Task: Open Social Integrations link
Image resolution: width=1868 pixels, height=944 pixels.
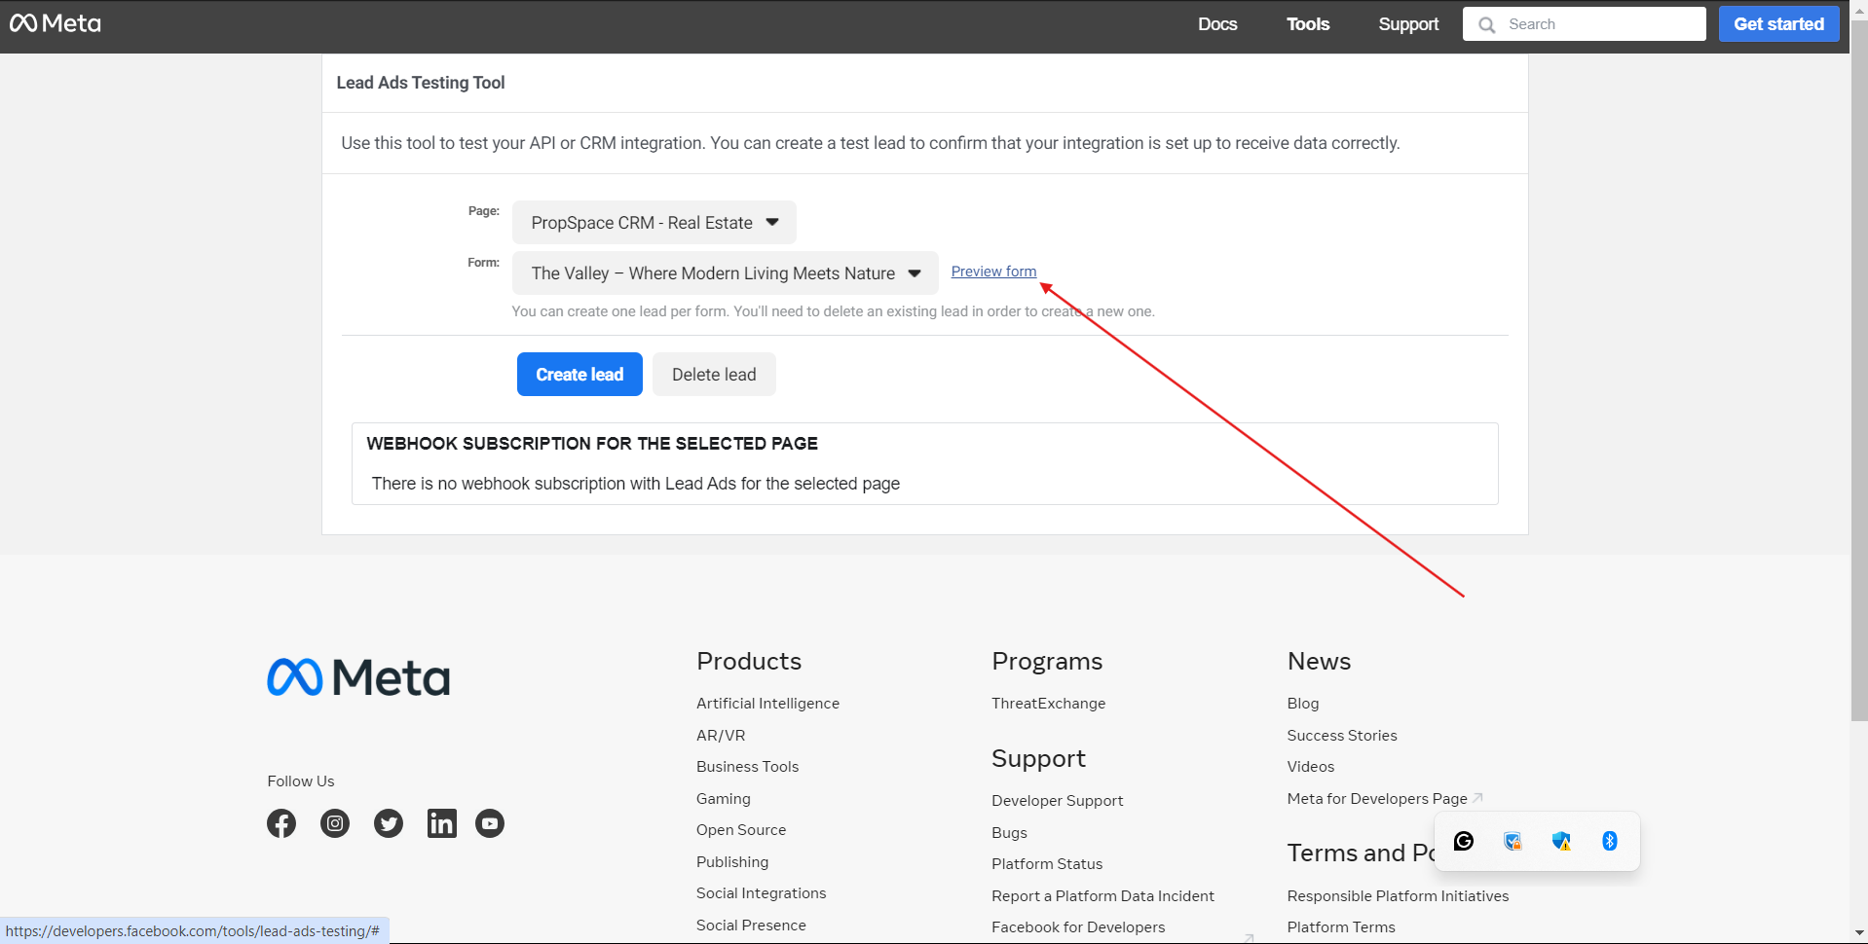Action: click(x=761, y=893)
